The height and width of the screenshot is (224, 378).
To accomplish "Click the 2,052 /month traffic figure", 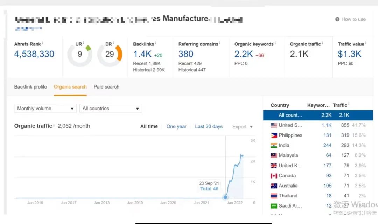I will 74,126.
